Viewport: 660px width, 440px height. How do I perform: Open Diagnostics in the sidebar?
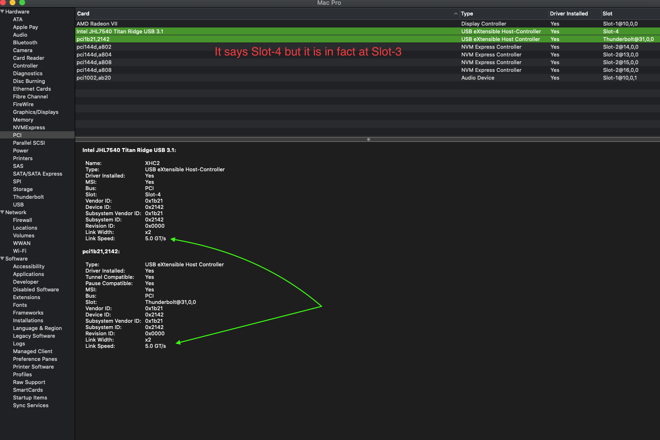[27, 73]
